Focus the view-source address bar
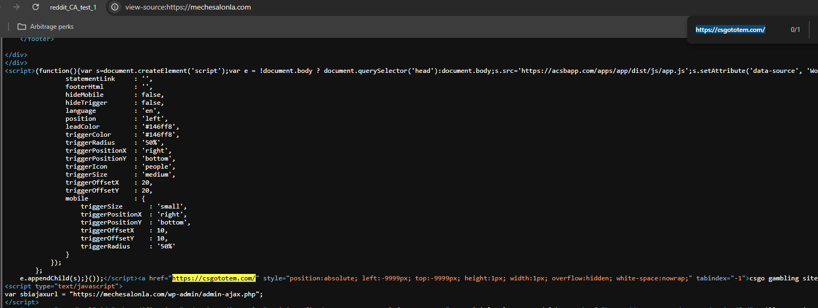The height and width of the screenshot is (308, 818). tap(188, 7)
